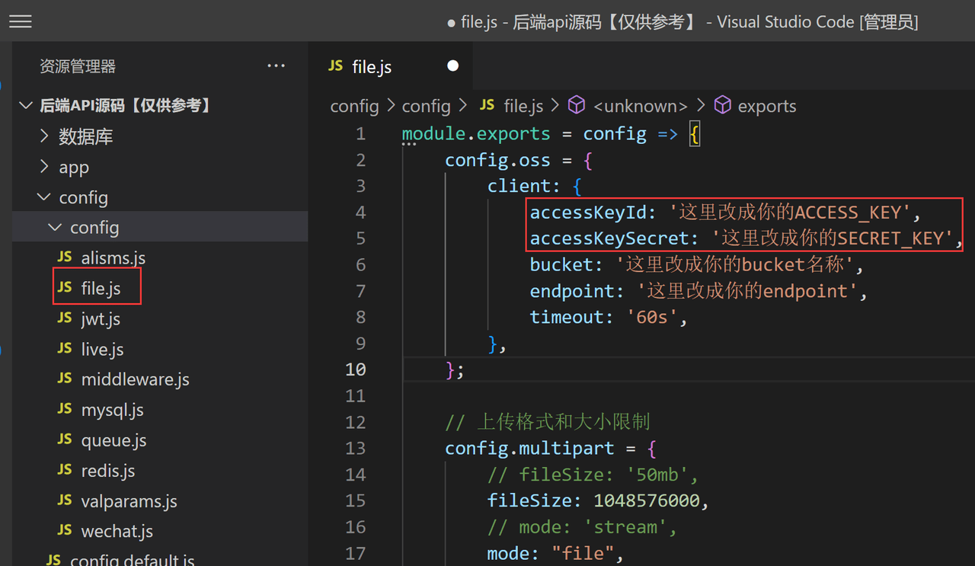Place cursor in accessKeySecret value string
Screen dimensions: 975x566
(833, 238)
